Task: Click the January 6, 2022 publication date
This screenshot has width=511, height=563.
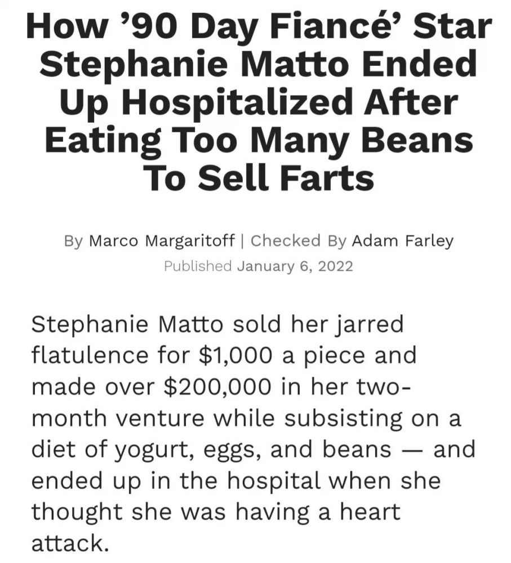Action: 295,266
